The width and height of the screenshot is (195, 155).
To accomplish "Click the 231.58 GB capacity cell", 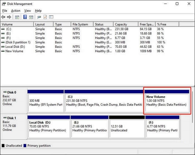I will click(x=121, y=29).
